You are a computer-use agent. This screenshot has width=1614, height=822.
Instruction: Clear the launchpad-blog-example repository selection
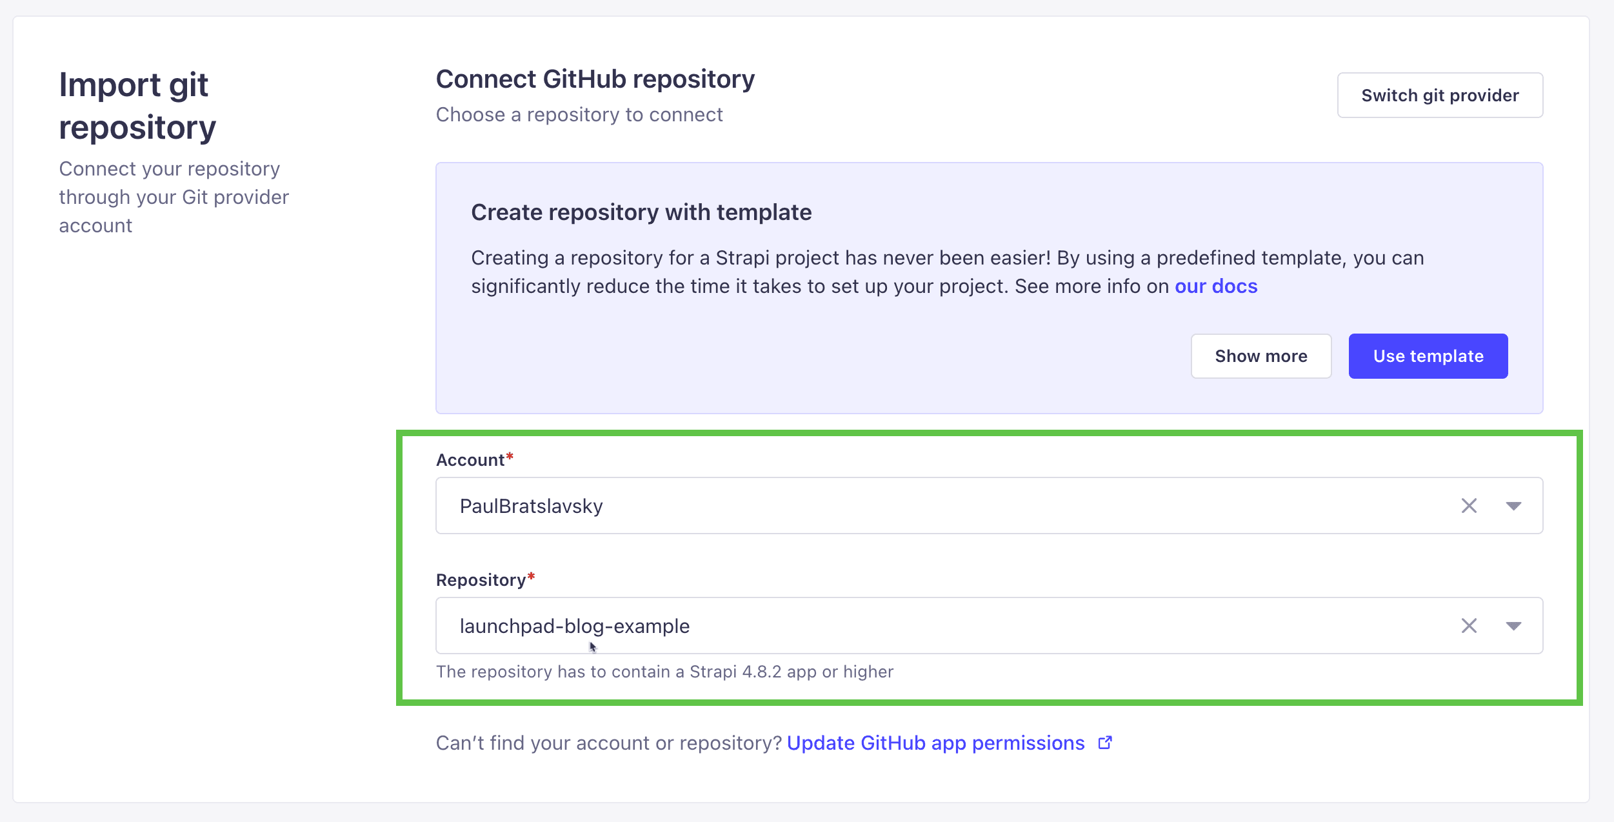coord(1469,626)
